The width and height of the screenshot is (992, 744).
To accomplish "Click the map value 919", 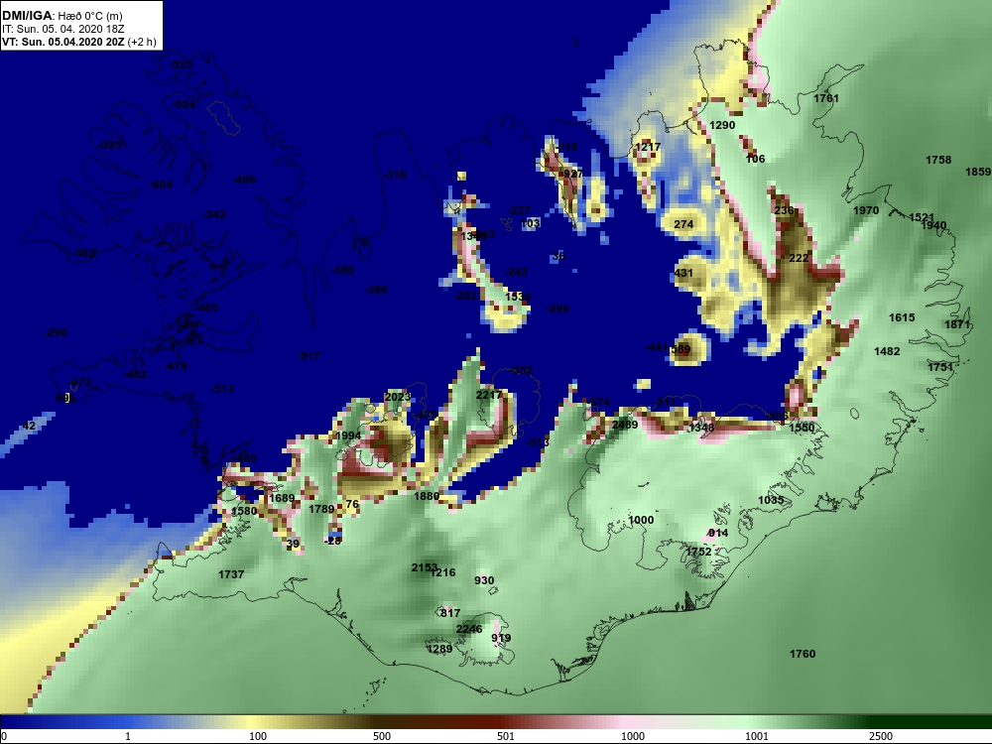I will (501, 638).
